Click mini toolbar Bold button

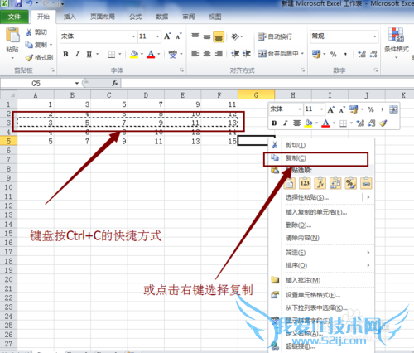click(x=274, y=123)
